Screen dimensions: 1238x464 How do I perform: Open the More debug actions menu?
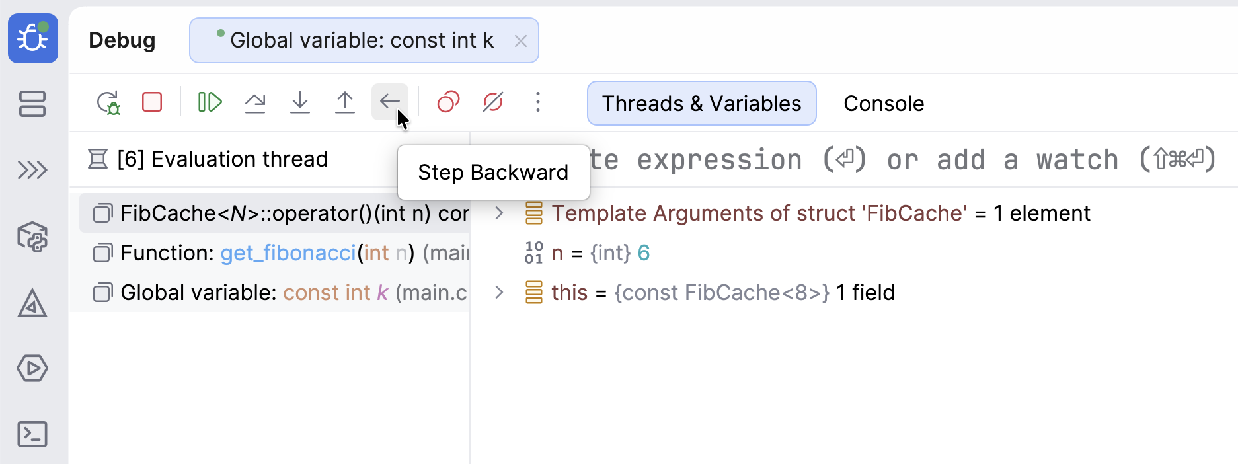(538, 102)
